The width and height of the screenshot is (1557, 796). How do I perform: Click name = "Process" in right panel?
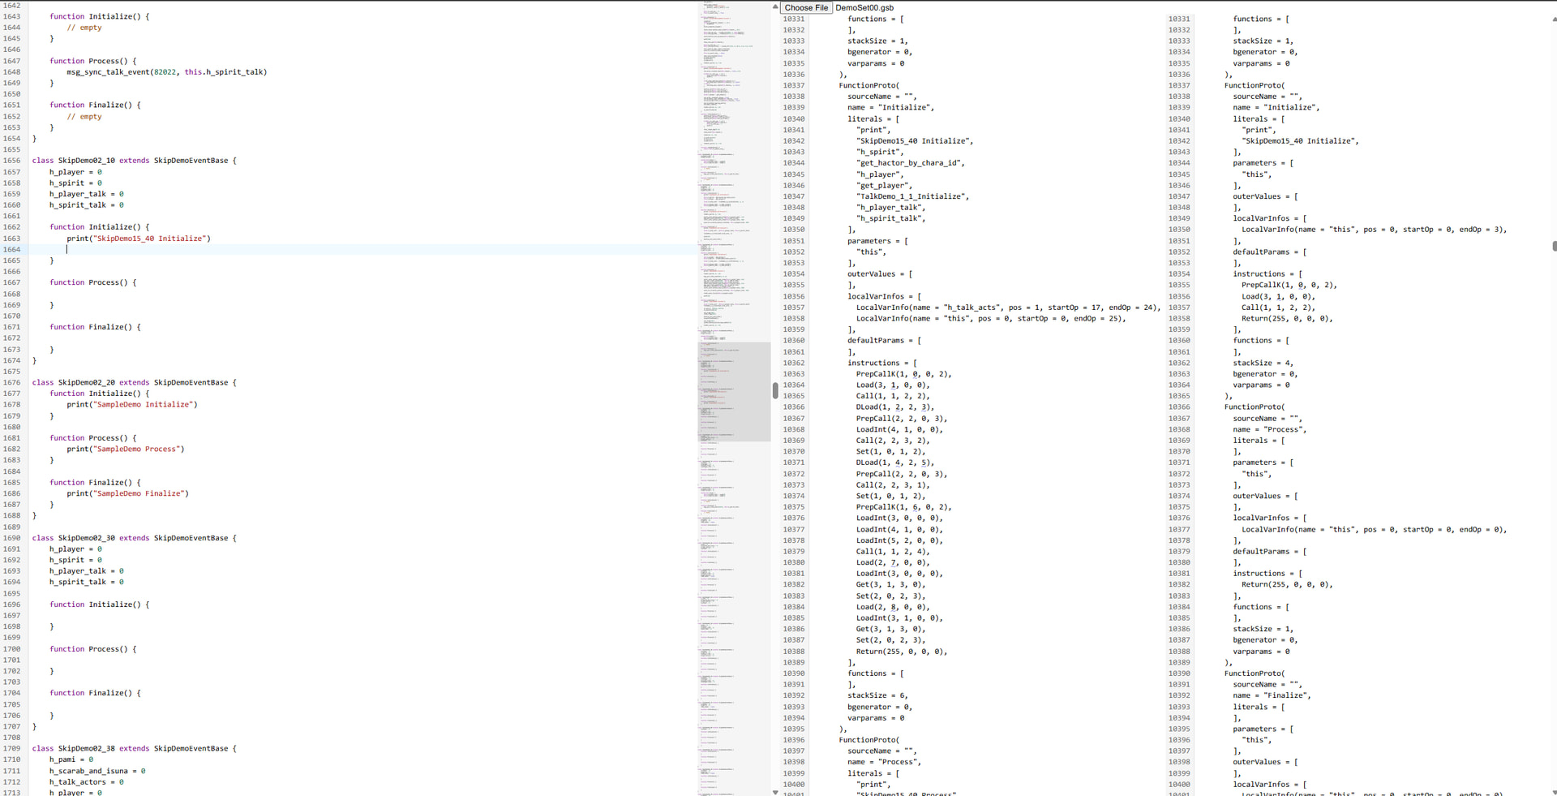pyautogui.click(x=1269, y=429)
